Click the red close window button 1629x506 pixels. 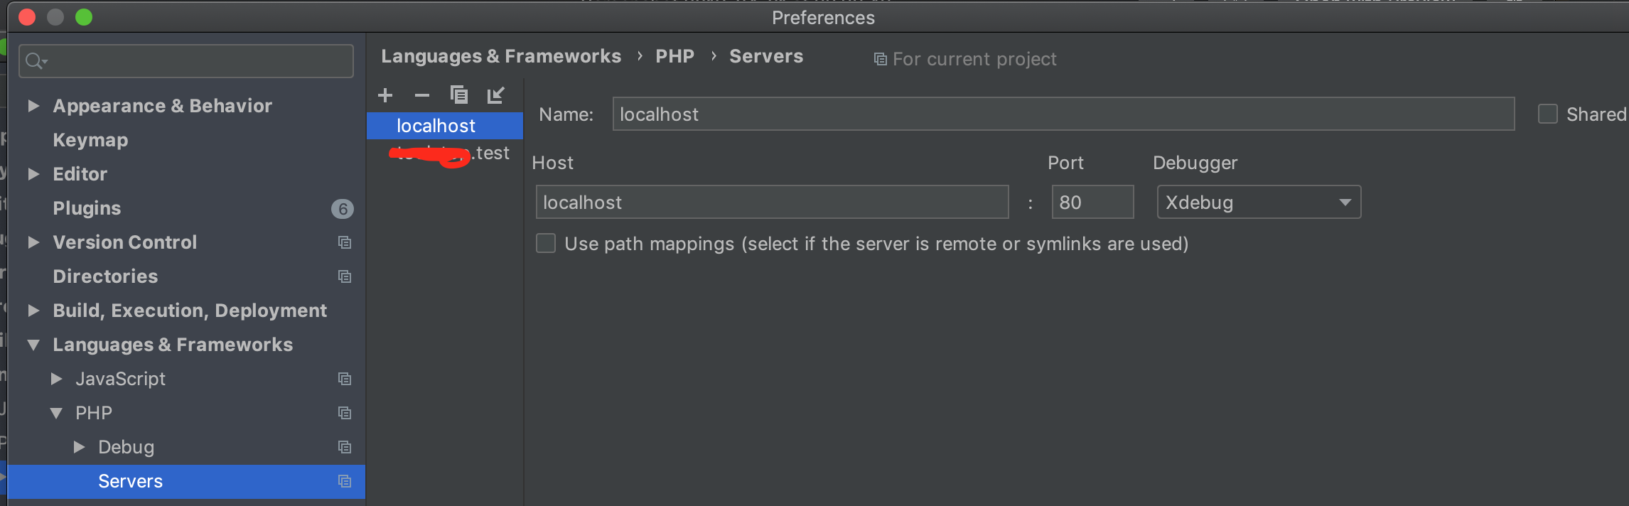coord(27,17)
